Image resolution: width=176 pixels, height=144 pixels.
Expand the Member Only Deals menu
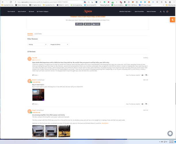point(125,12)
